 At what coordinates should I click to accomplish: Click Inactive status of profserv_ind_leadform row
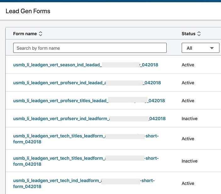[190, 119]
